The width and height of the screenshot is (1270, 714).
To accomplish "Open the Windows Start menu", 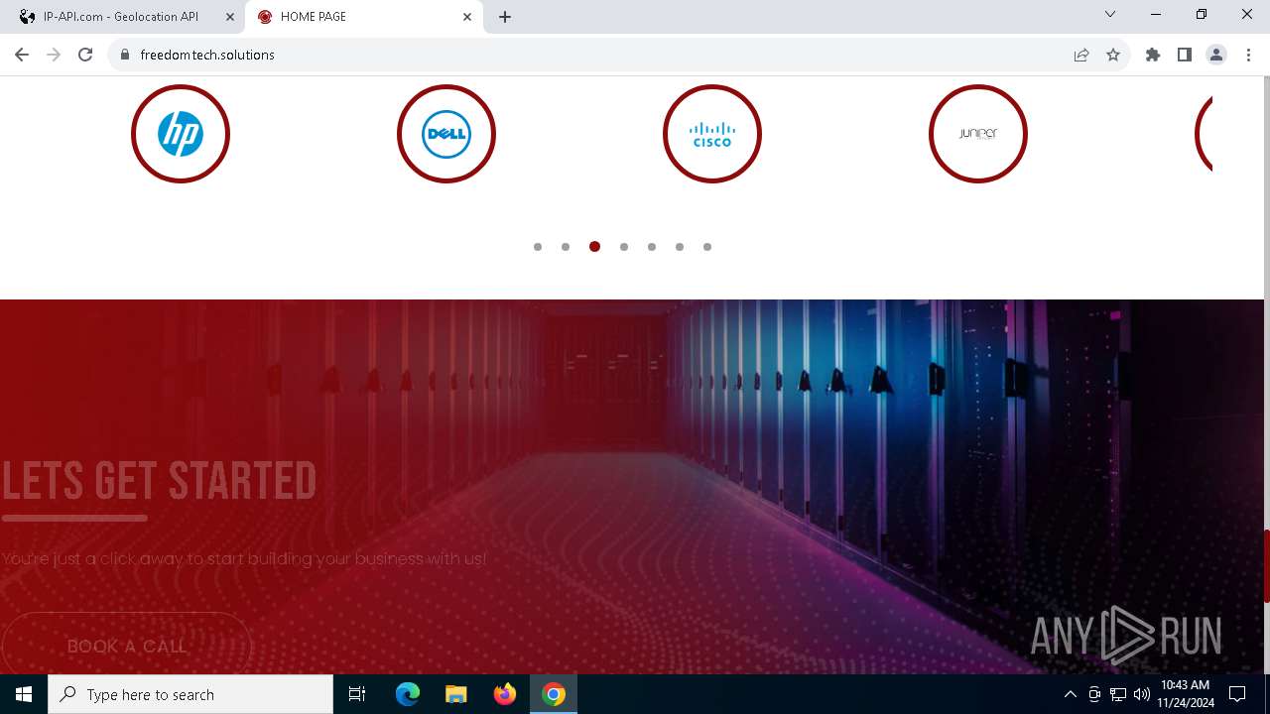I will coord(24,694).
